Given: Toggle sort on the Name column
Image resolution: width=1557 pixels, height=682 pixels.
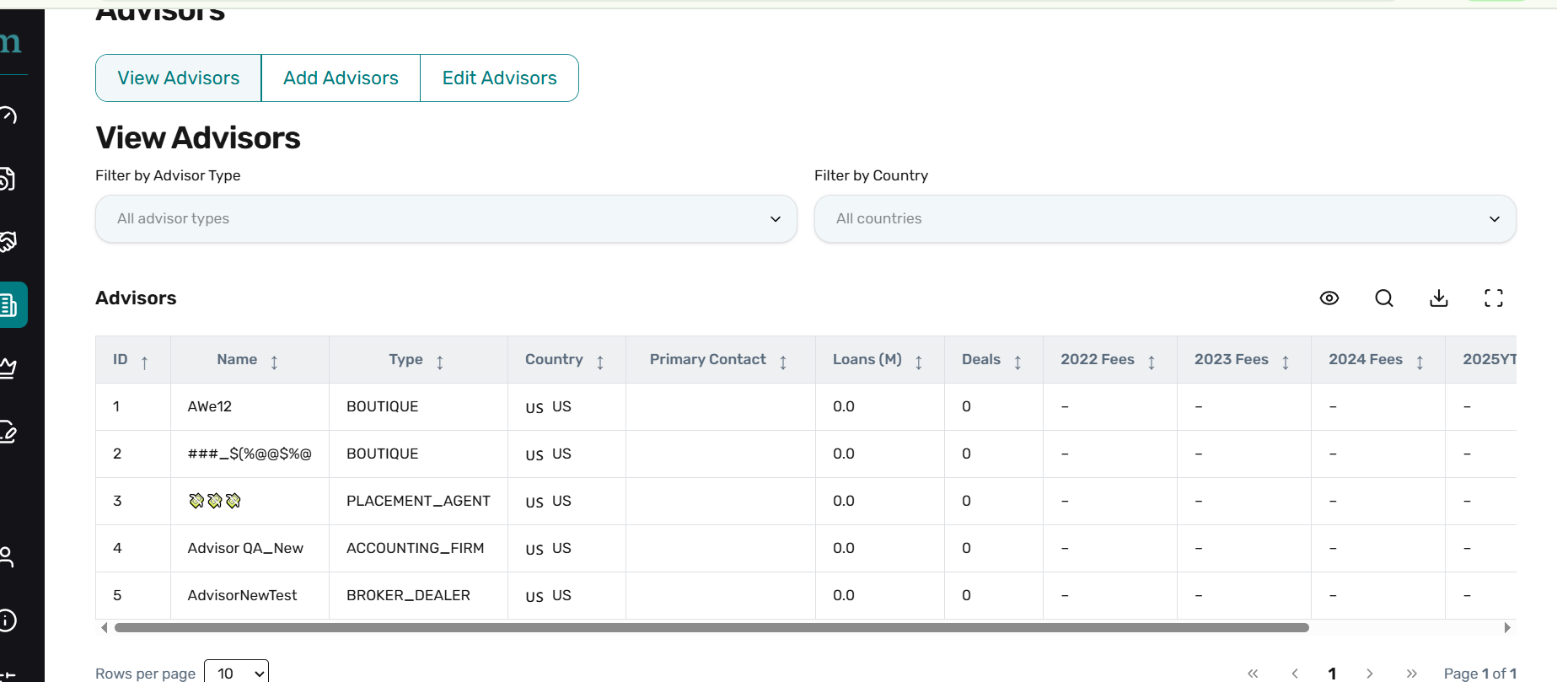Looking at the screenshot, I should coord(274,362).
